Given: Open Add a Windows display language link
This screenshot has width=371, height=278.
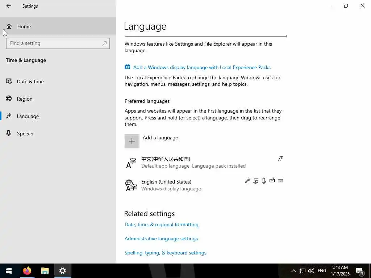Looking at the screenshot, I should [202, 67].
